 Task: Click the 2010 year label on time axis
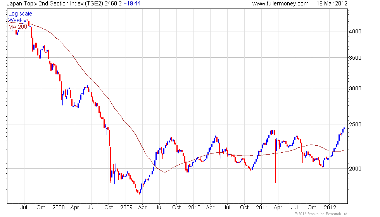(194, 208)
